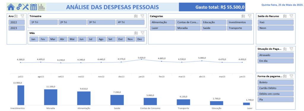The height and width of the screenshot is (111, 304).
Task: Click the jan23 data point 5.630,0
Action: pos(141,59)
